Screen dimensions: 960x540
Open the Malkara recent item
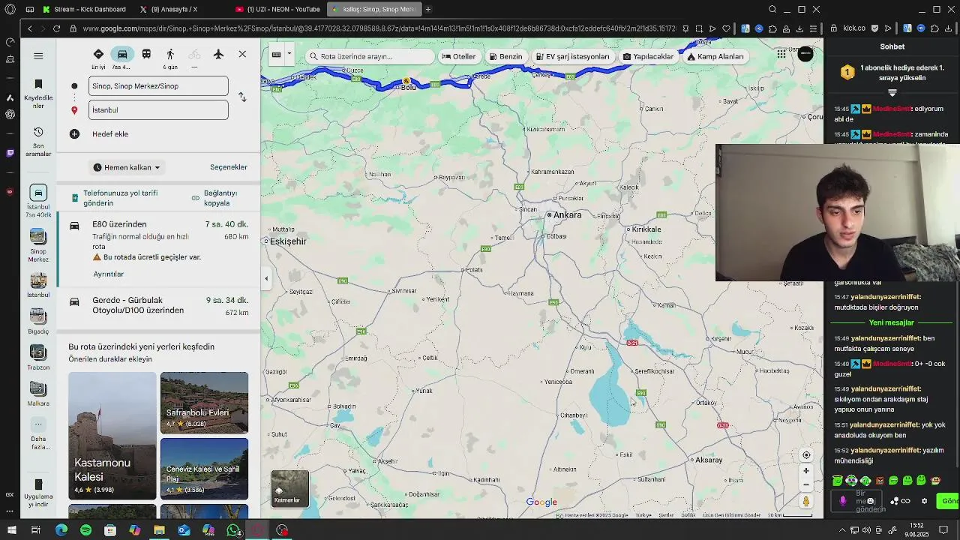click(x=38, y=393)
